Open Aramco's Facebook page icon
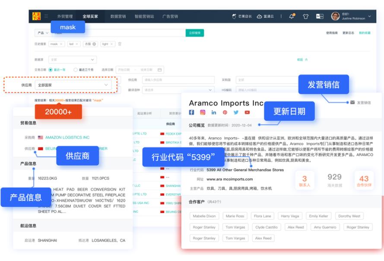 pos(191,112)
